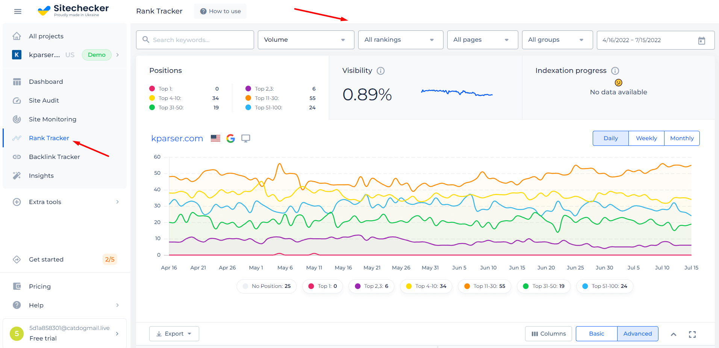Screen dimensions: 719x348
Task: Open the All pages dropdown
Action: coord(483,40)
